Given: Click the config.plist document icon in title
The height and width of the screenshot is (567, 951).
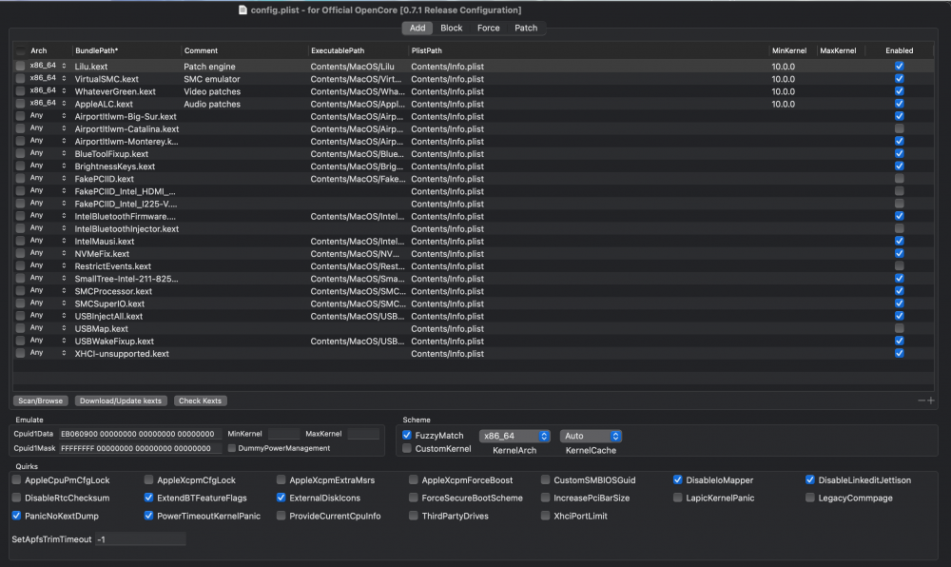Looking at the screenshot, I should click(243, 10).
